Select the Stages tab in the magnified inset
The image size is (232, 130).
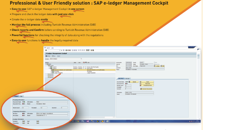pyautogui.click(x=16, y=96)
